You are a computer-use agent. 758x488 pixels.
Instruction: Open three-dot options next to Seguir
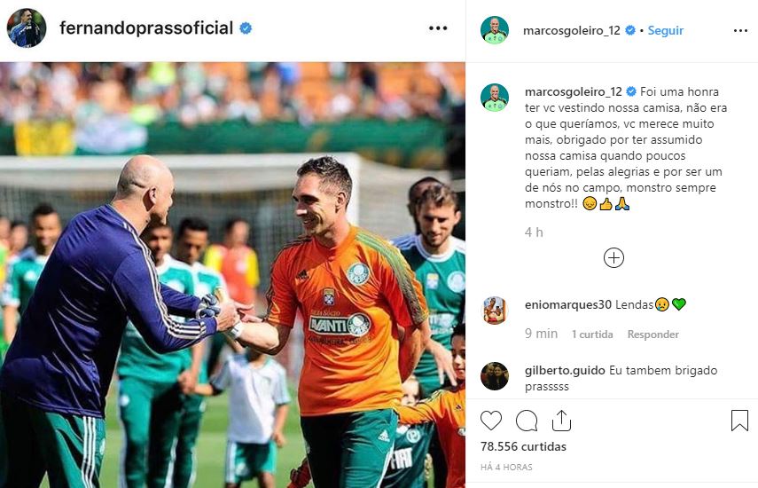click(740, 30)
